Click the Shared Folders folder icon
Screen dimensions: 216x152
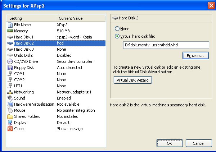click(10, 116)
